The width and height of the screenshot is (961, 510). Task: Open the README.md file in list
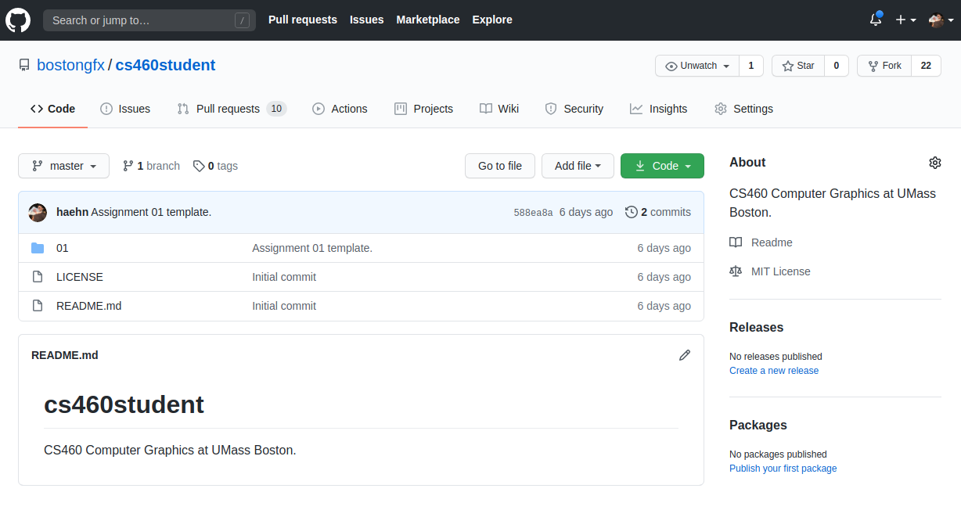coord(89,306)
